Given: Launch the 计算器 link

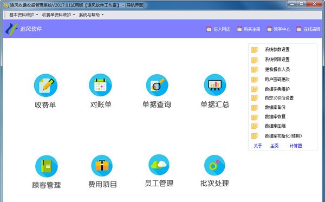Looking at the screenshot, I should [296, 146].
